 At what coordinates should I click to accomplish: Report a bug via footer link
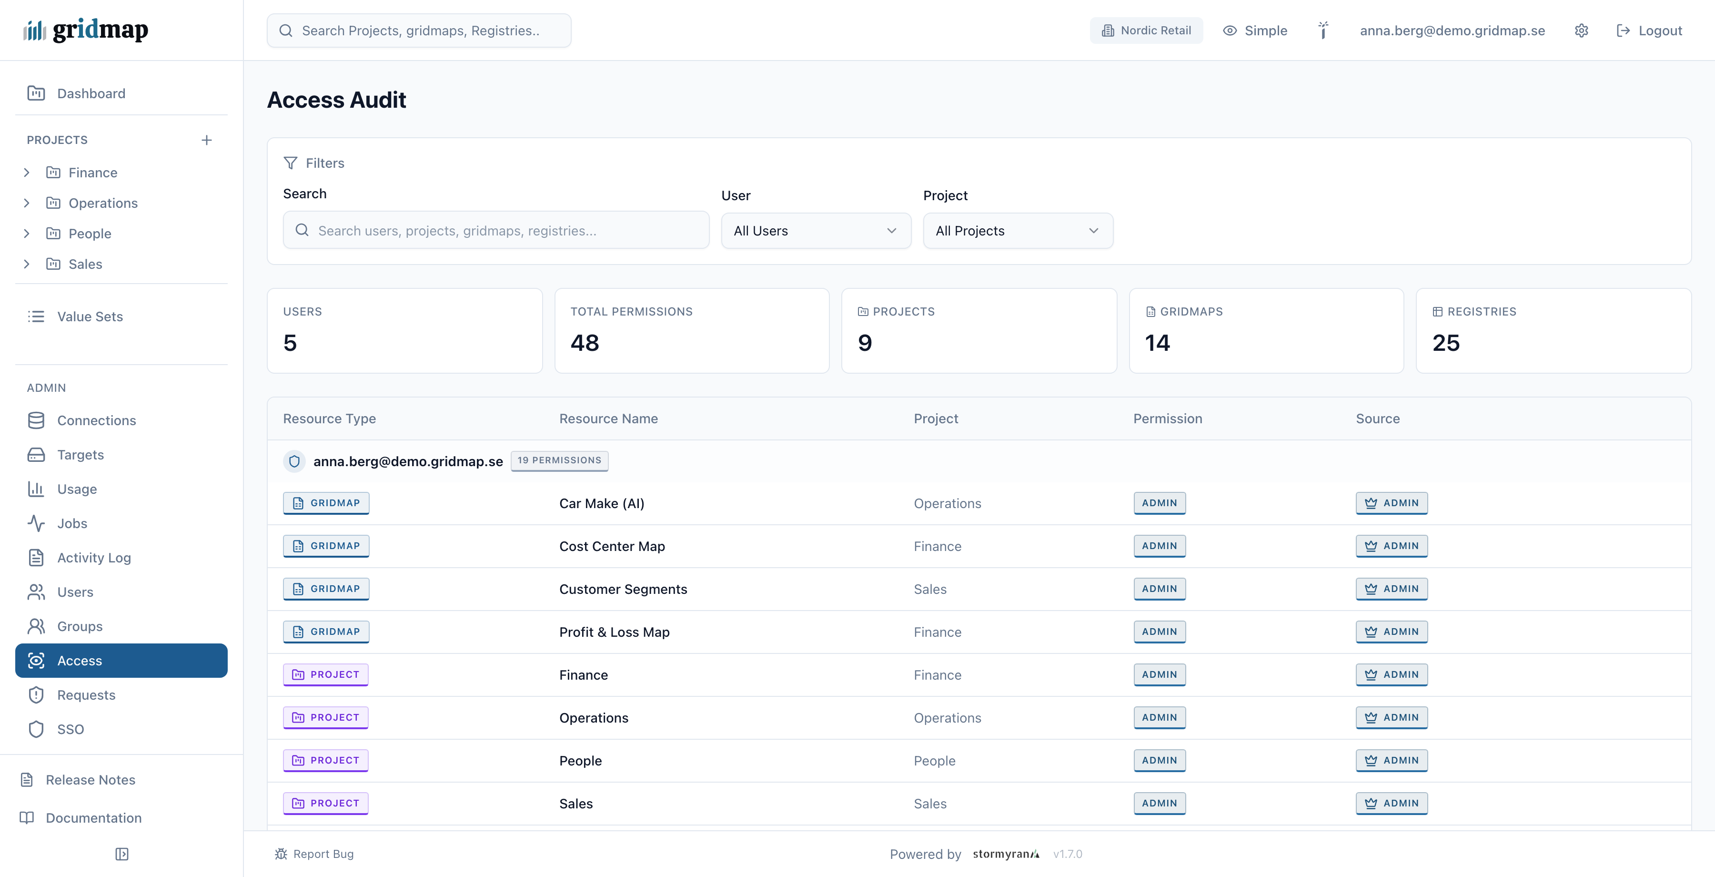[314, 854]
